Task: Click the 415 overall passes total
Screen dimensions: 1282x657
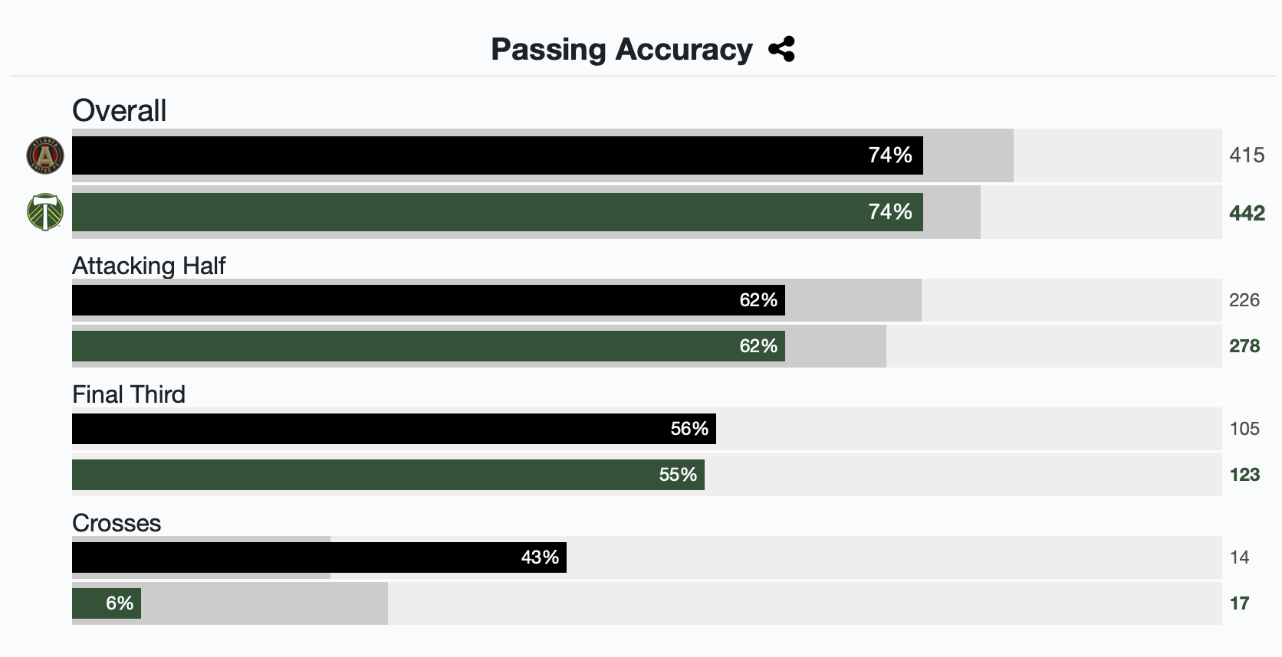Action: pos(1247,155)
